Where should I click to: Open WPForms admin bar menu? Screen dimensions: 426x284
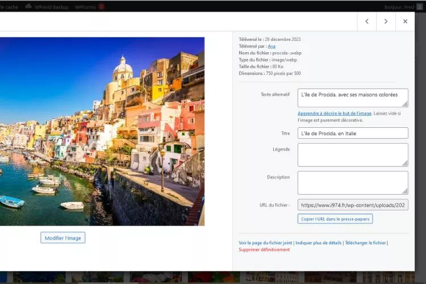click(85, 6)
